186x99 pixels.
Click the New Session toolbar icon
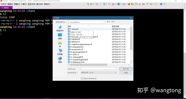click(88, 4)
